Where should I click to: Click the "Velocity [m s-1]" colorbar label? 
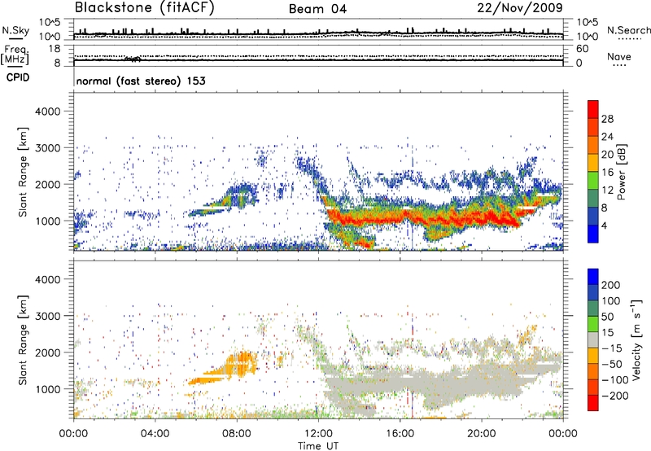636,339
